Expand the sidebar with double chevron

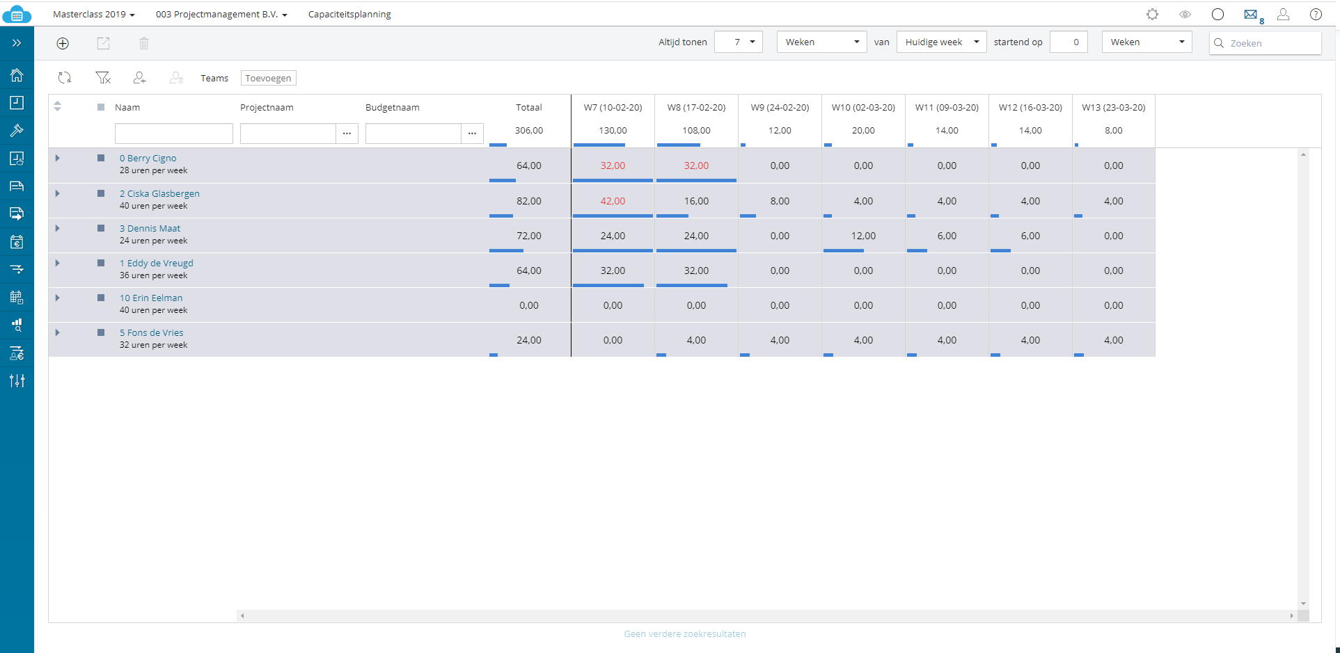(x=17, y=43)
